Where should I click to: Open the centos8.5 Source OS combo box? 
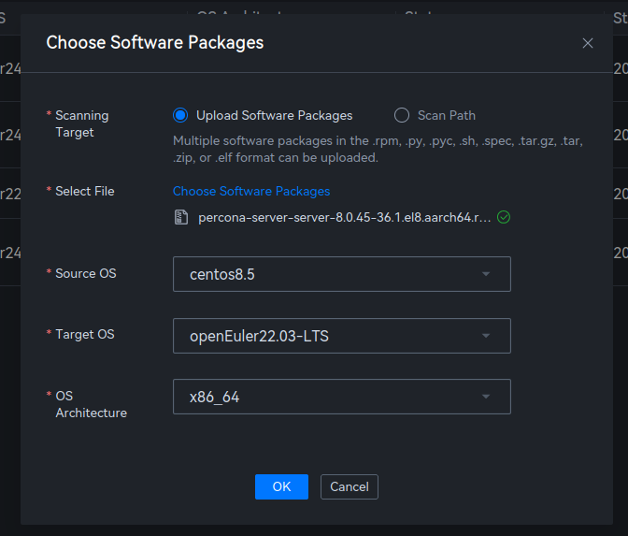tap(327, 274)
